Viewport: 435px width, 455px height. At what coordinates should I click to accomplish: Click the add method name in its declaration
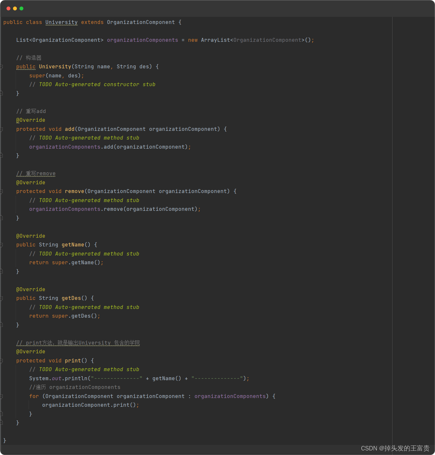70,129
